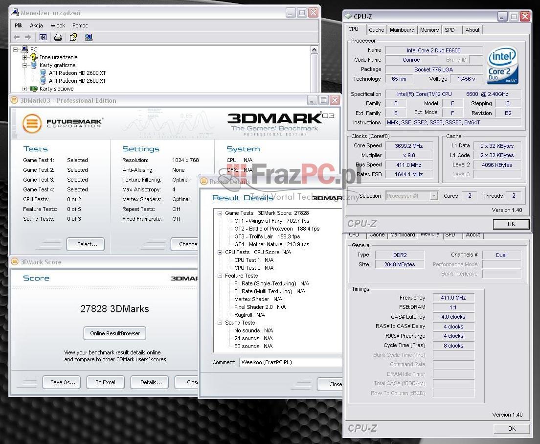Click the Select... button under Tests
This screenshot has width=540, height=444.
(x=86, y=244)
